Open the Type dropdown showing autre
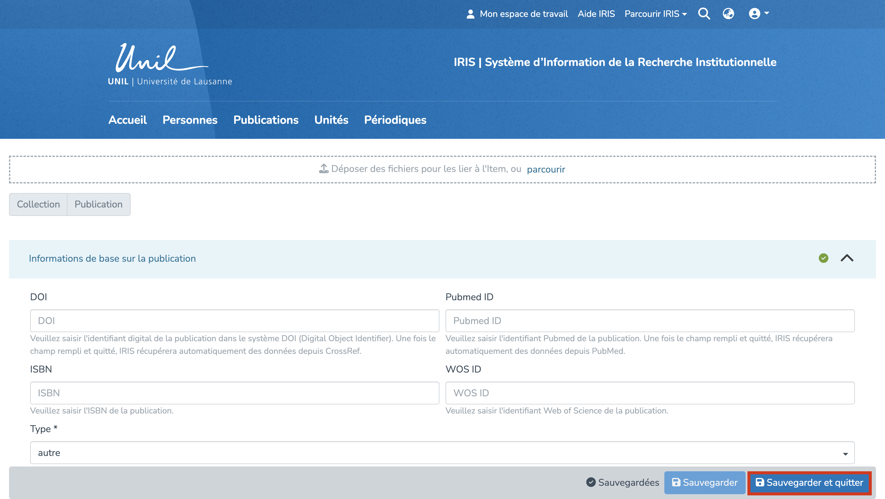The height and width of the screenshot is (499, 885). coord(442,453)
